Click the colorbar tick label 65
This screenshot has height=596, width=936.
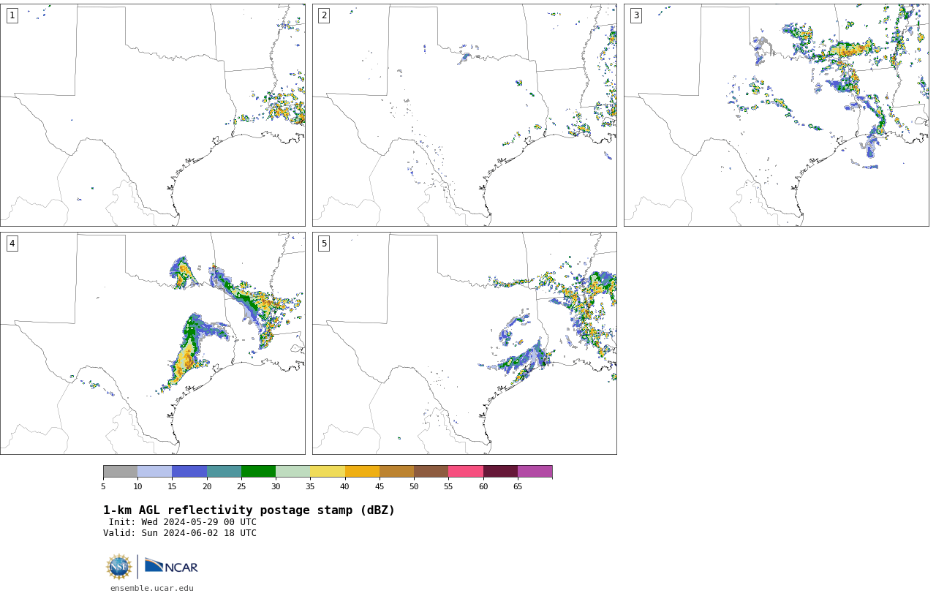pos(518,486)
